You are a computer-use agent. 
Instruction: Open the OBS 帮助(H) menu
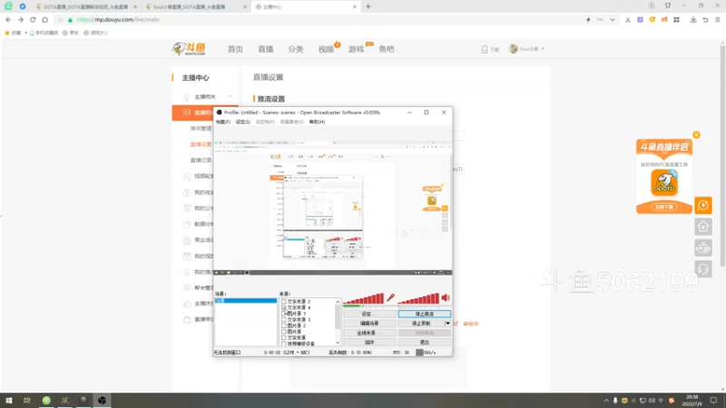point(317,121)
